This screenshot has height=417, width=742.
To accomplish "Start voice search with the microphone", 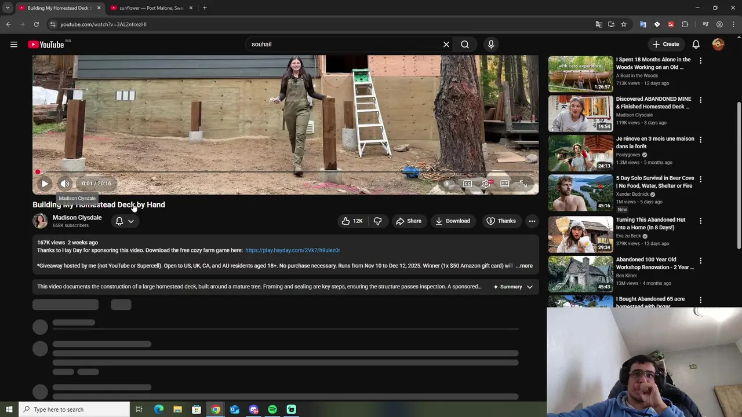I will (x=491, y=44).
